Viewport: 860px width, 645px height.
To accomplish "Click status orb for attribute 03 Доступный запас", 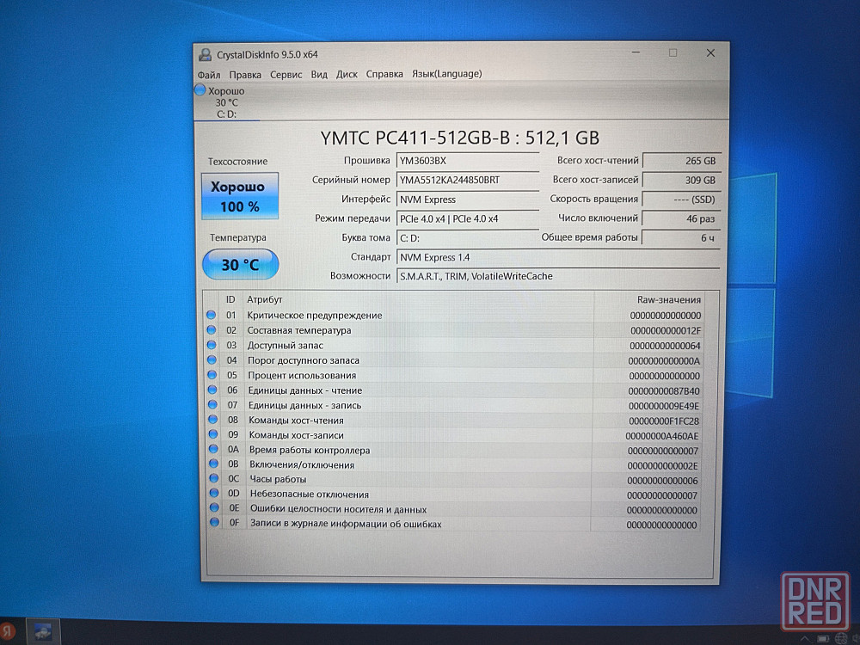I will click(212, 345).
